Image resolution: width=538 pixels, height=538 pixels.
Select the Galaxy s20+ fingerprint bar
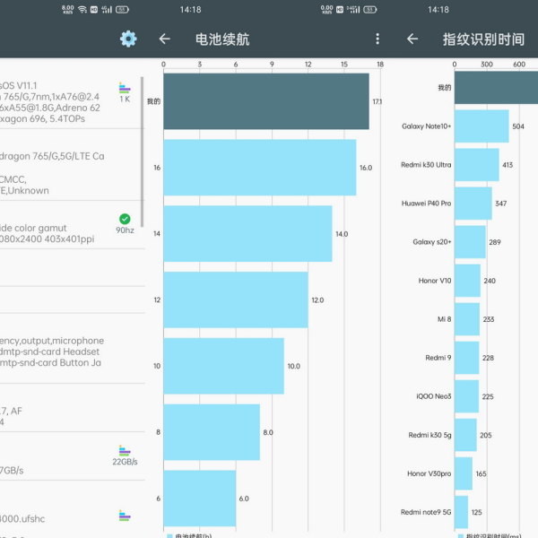[470, 242]
